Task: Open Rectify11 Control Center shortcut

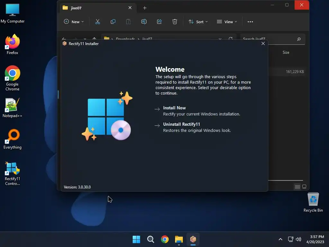Action: point(13,174)
